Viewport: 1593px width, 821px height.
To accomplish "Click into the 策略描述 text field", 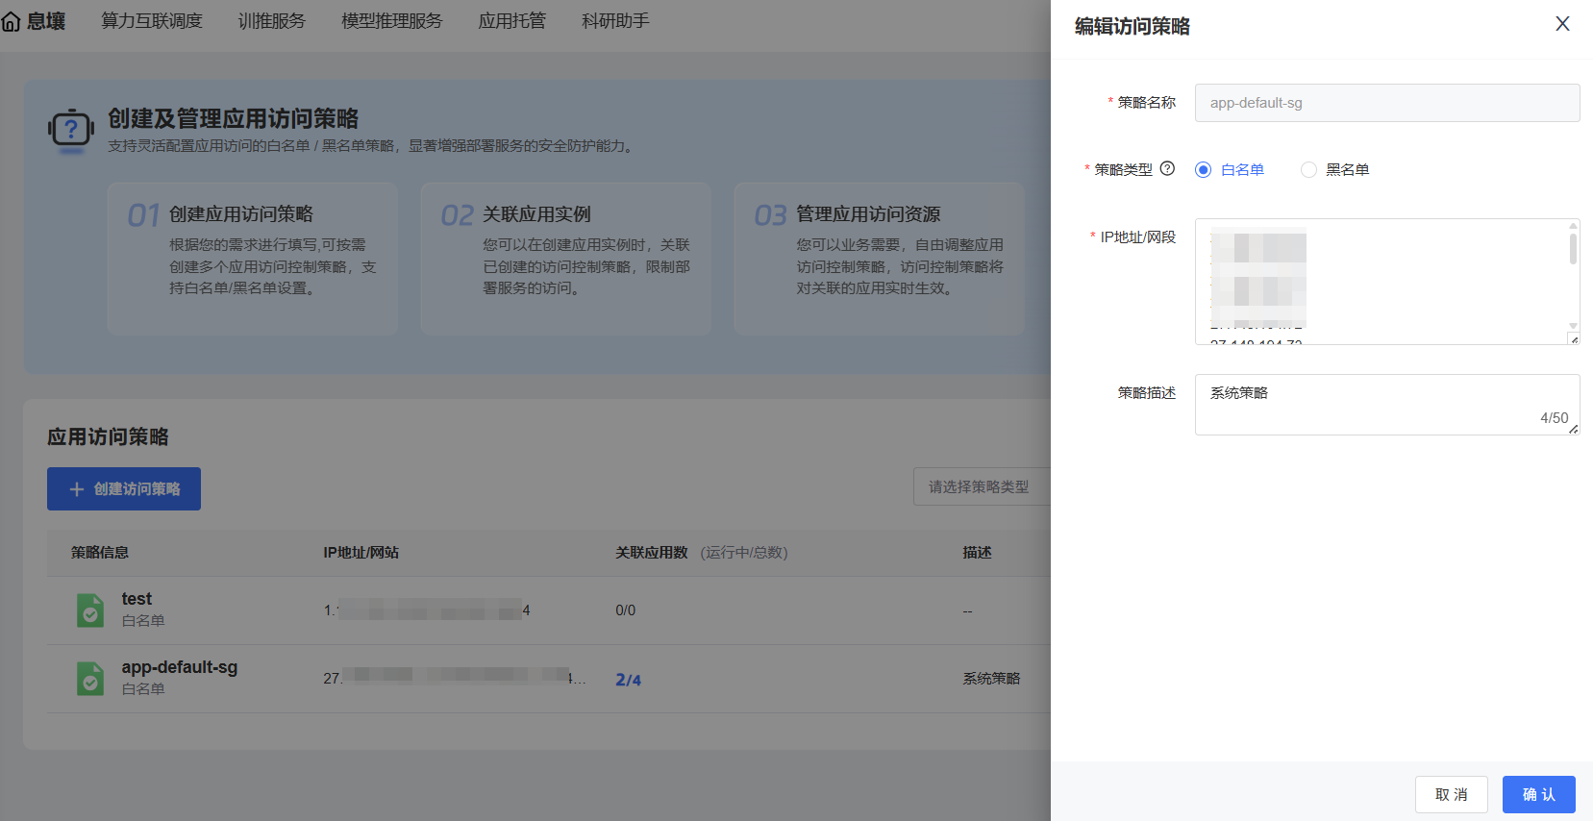I will pos(1365,404).
